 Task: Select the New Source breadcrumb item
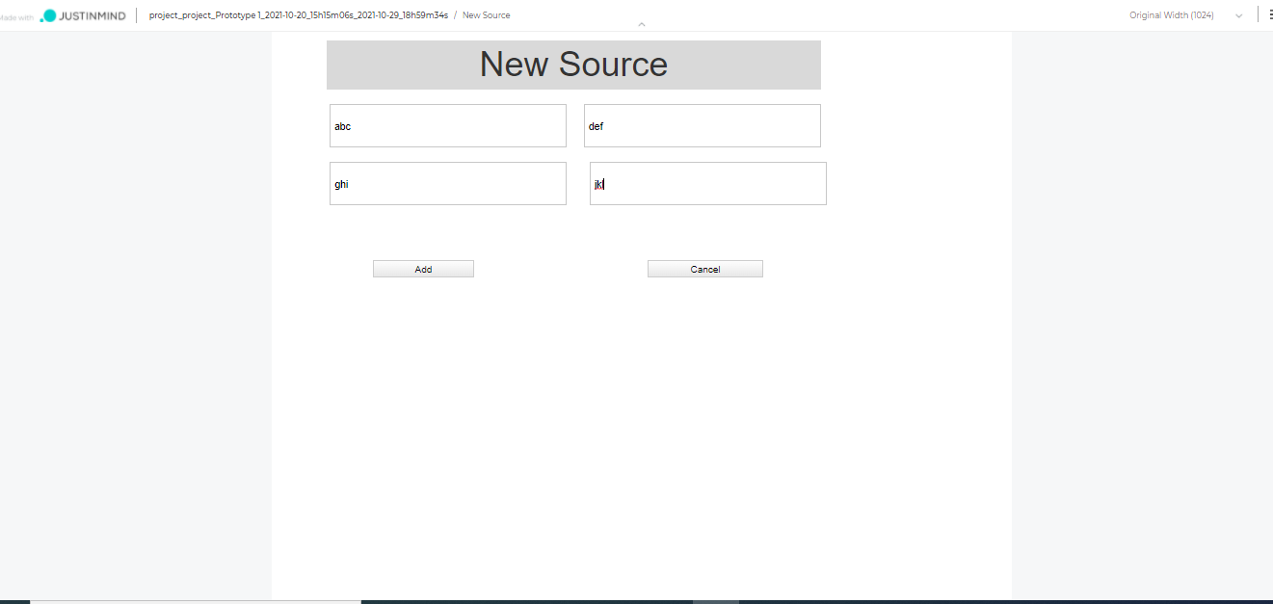coord(487,15)
